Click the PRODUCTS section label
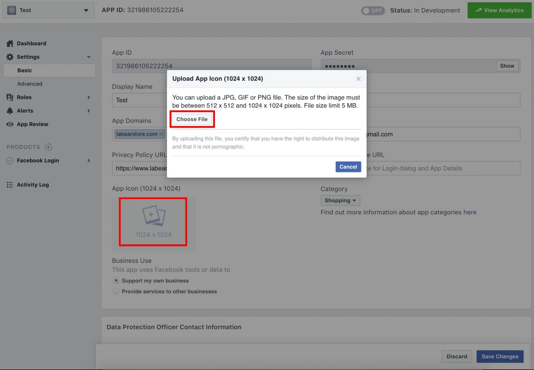Viewport: 534px width, 370px height. [x=23, y=147]
